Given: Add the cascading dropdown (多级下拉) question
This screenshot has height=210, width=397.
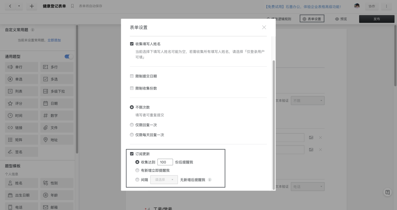Looking at the screenshot, I should [57, 91].
